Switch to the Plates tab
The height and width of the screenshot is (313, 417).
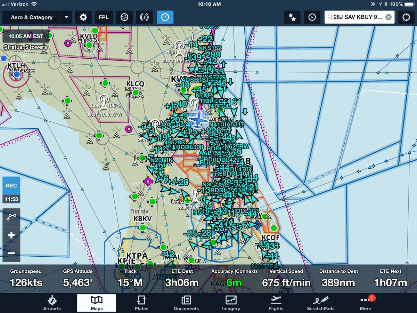[x=141, y=303]
